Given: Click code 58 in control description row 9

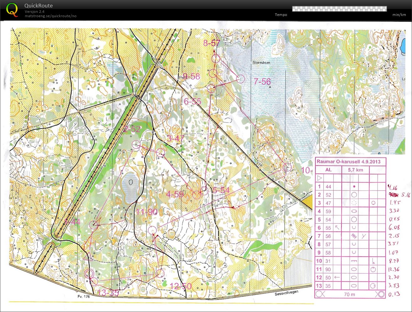Looking at the screenshot, I should 328,253.
